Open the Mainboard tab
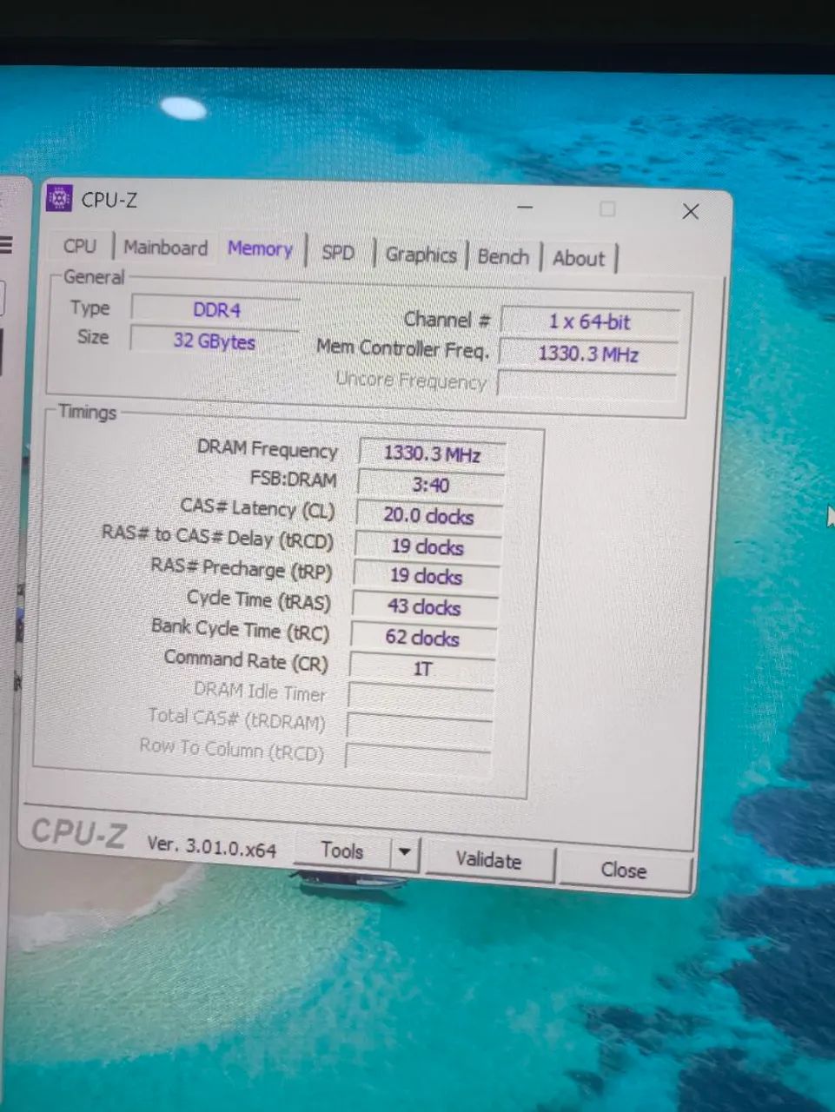This screenshot has width=835, height=1112. [165, 248]
